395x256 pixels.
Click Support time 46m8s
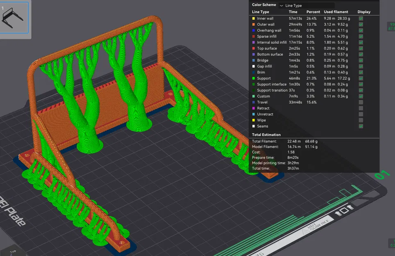[x=294, y=78]
